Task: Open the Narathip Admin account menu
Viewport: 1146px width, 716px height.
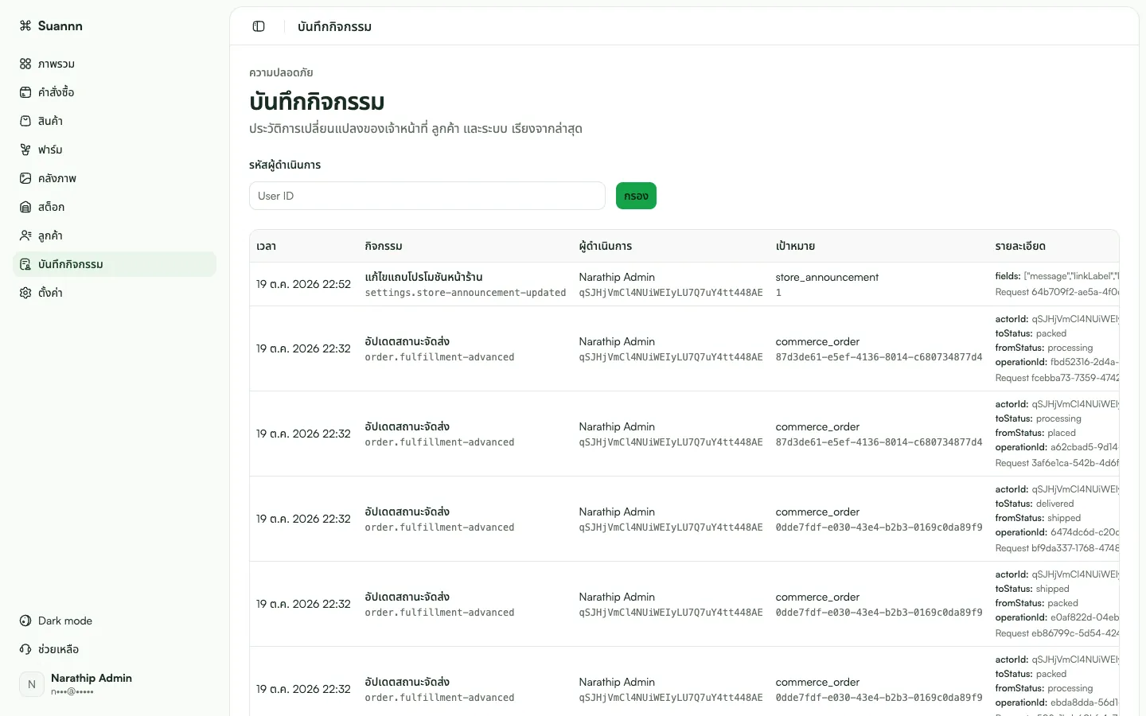Action: click(115, 684)
